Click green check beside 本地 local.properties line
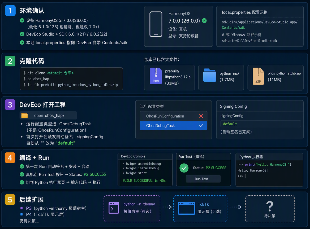This screenshot has width=310, height=229. click(22, 42)
